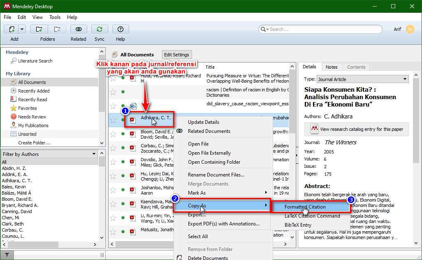Click the Edit Settings button
This screenshot has width=422, height=260.
pos(176,55)
